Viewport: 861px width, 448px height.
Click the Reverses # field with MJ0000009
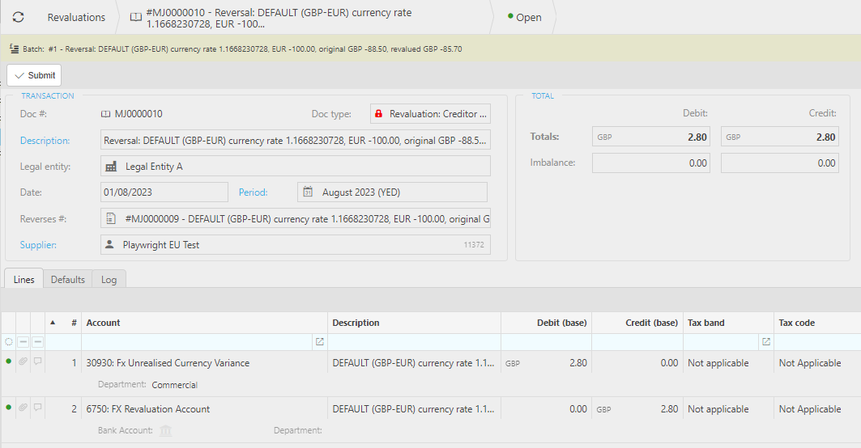[x=296, y=218]
